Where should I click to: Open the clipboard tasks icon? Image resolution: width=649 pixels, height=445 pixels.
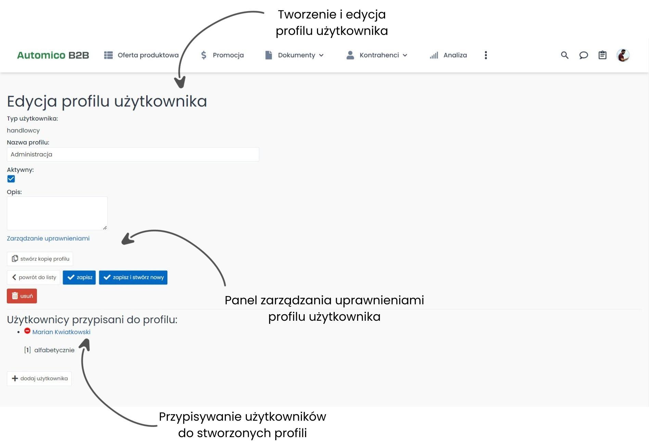(x=602, y=55)
